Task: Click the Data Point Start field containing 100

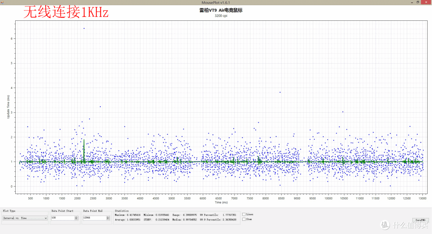Action: pos(63,218)
